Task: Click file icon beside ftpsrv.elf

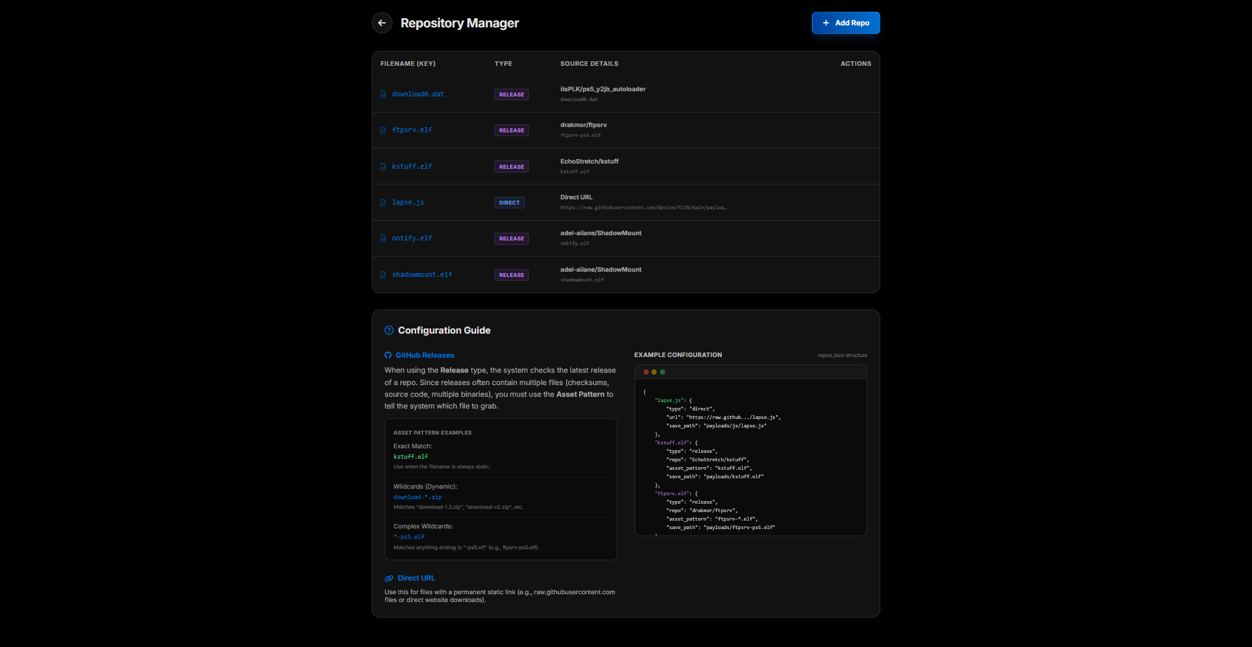Action: [383, 130]
